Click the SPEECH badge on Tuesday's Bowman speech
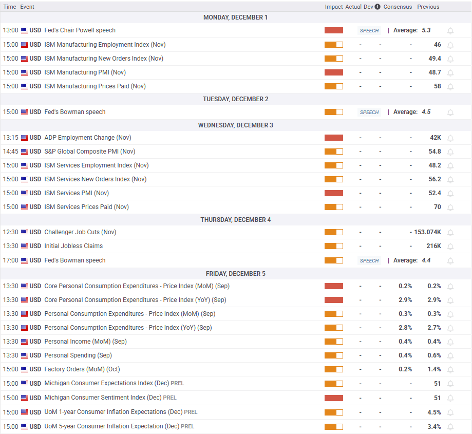 [369, 112]
